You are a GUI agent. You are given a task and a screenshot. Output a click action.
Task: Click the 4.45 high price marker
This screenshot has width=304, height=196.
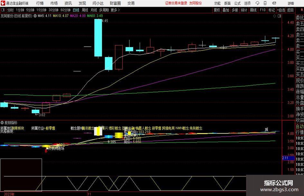point(105,21)
